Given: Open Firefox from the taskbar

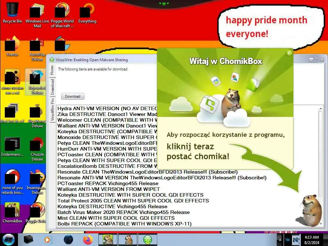Looking at the screenshot, I should [88, 240].
